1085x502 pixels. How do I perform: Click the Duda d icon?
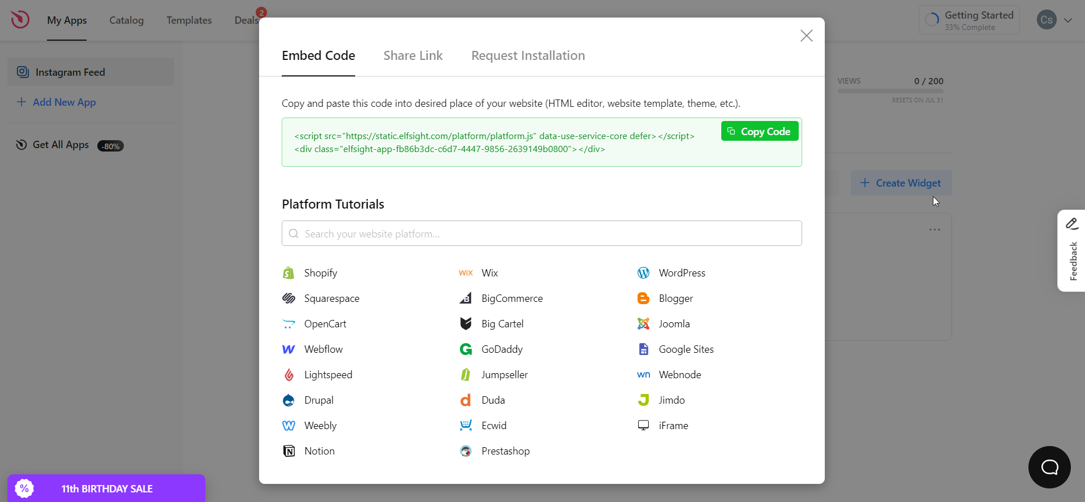[466, 400]
